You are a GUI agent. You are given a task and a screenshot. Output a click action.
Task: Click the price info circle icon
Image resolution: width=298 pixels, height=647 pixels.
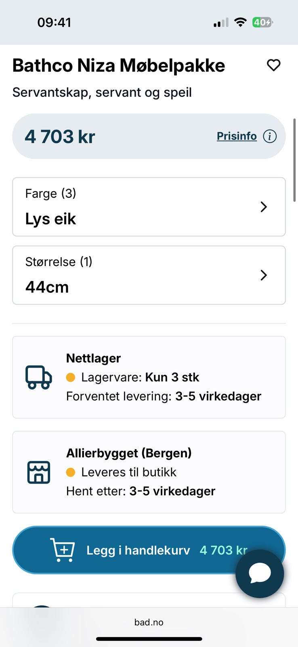270,136
